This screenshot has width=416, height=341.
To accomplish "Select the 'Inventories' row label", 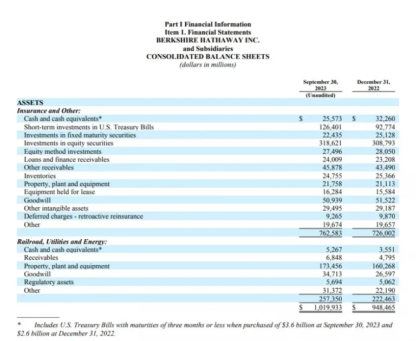I will coord(40,176).
